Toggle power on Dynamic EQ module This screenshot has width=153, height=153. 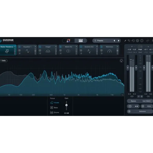coord(81,47)
